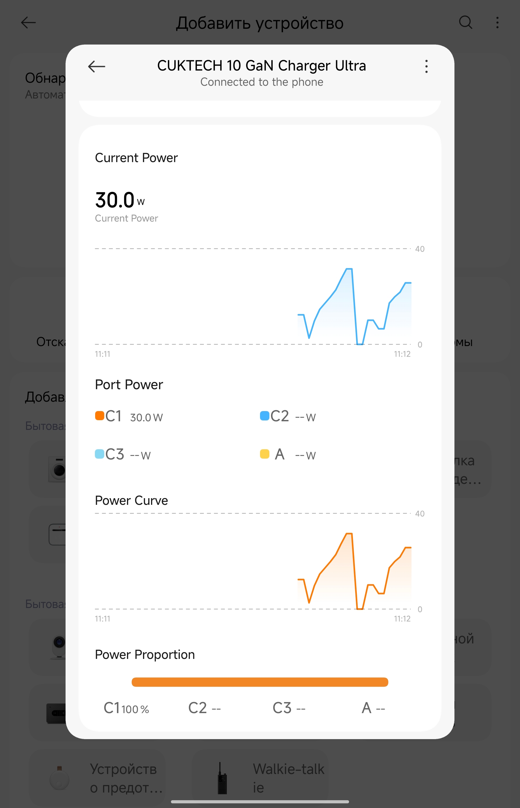Image resolution: width=520 pixels, height=808 pixels.
Task: Tap the CUKTECH 10 GaN Charger Ultra title
Action: pos(261,66)
